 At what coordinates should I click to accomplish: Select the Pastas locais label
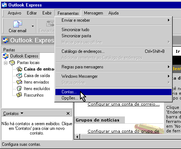[x=28, y=63]
